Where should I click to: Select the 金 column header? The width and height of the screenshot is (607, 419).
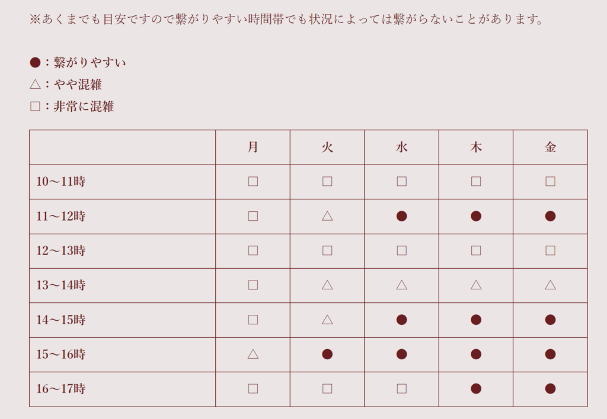point(550,147)
